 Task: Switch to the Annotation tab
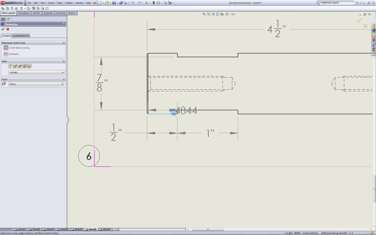tap(24, 13)
